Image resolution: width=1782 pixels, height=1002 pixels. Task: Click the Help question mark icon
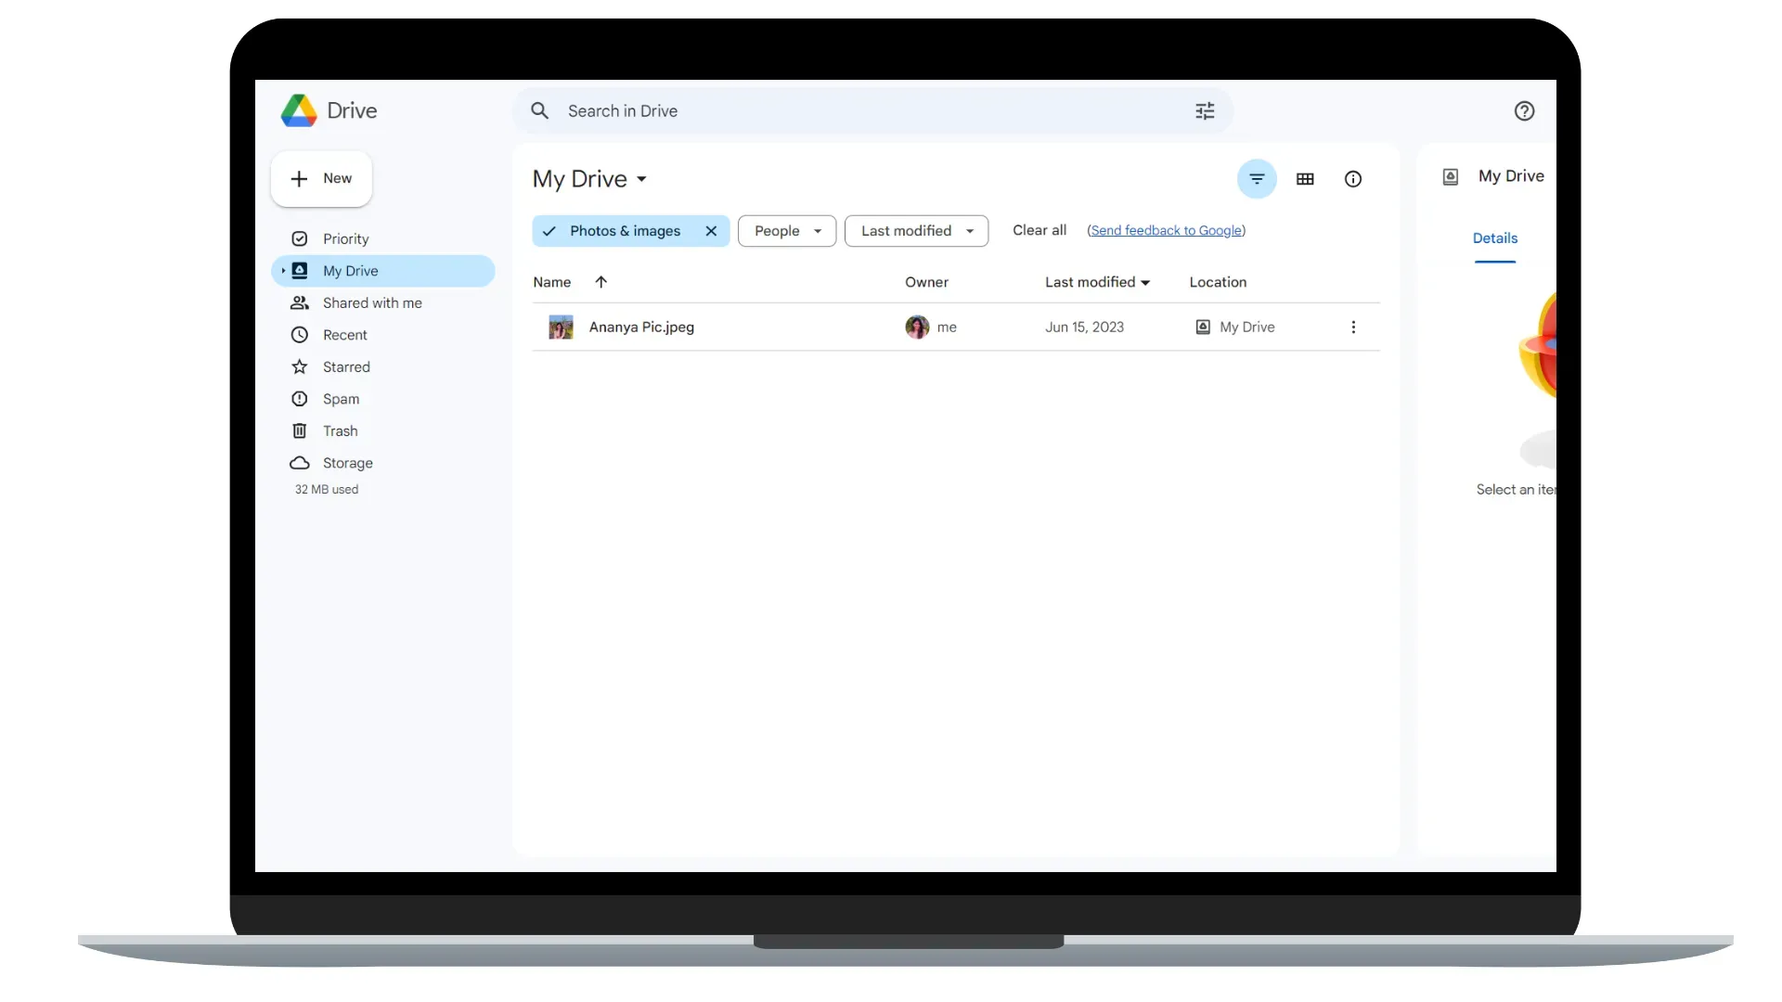click(1524, 111)
